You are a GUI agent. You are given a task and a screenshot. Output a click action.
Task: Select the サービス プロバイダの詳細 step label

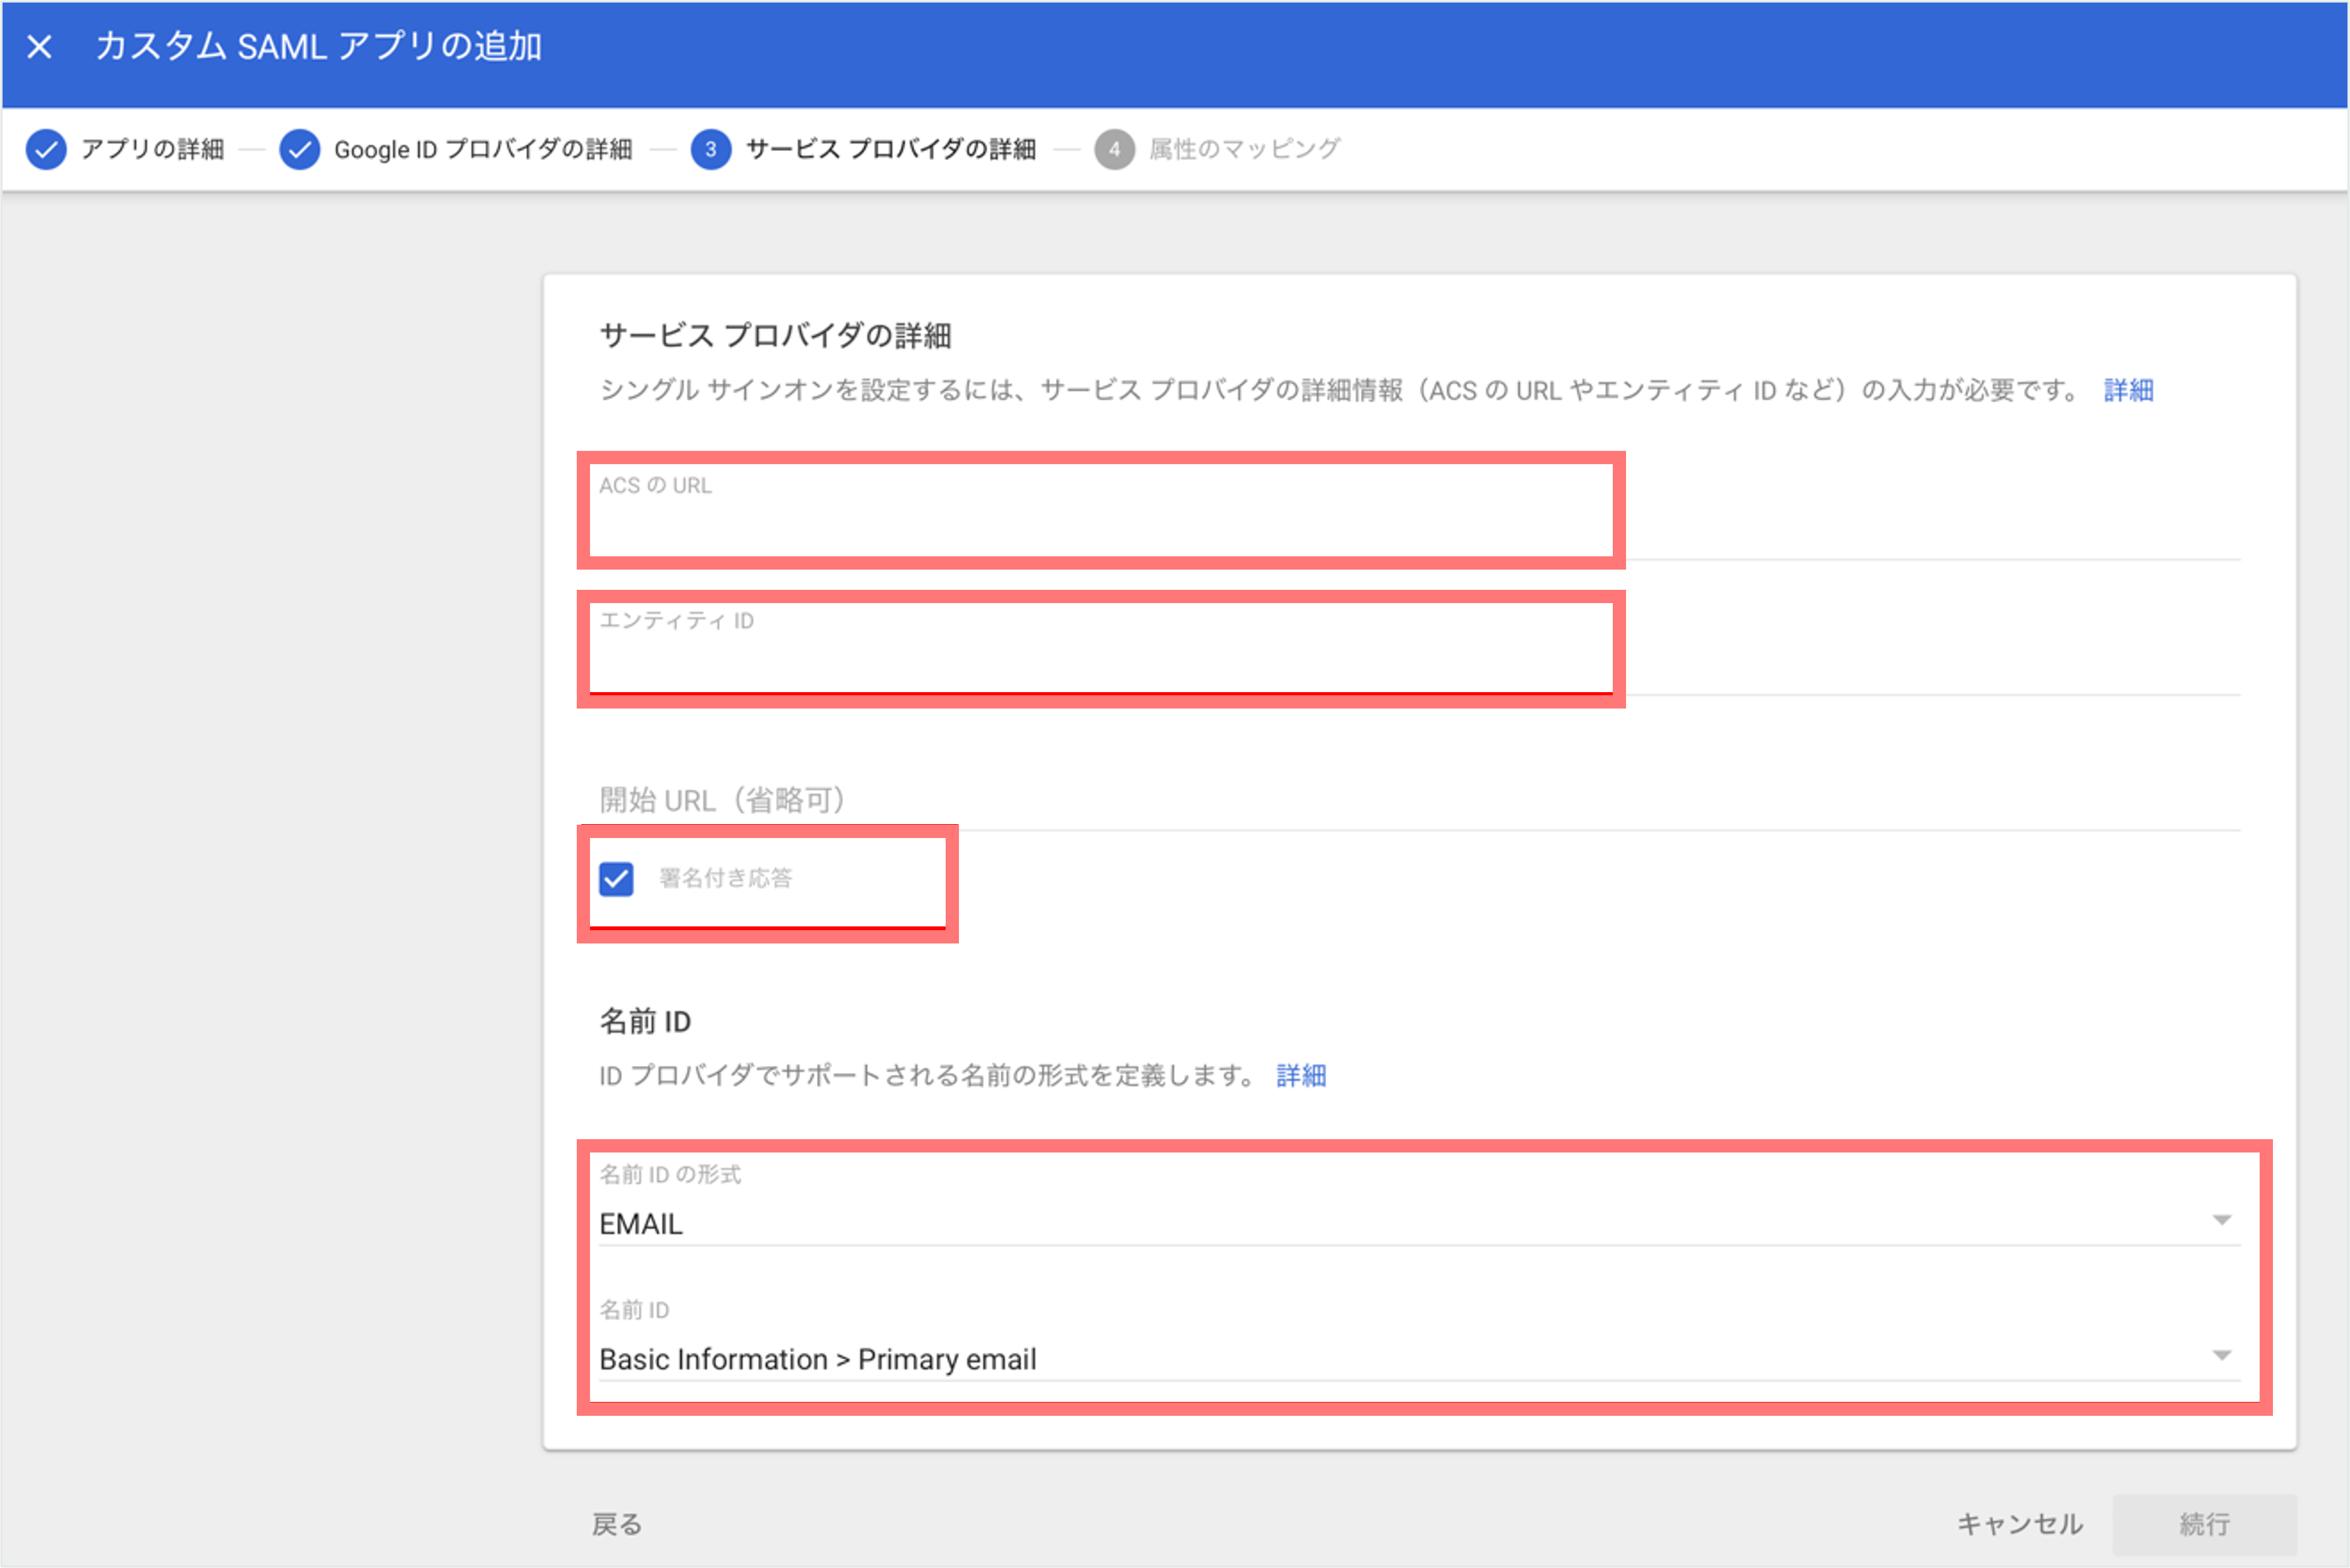(890, 150)
